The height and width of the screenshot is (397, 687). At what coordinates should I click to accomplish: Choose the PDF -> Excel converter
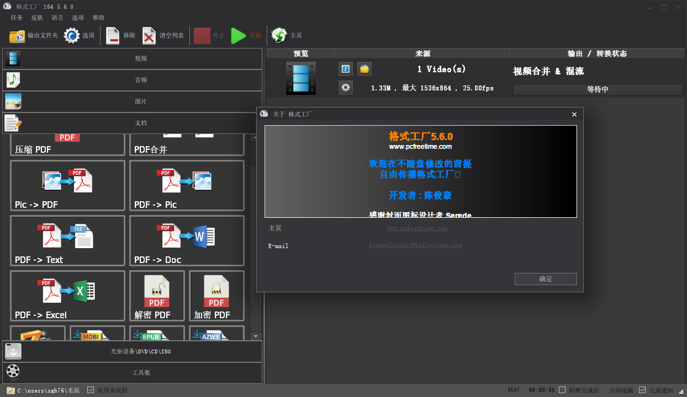[x=67, y=296]
